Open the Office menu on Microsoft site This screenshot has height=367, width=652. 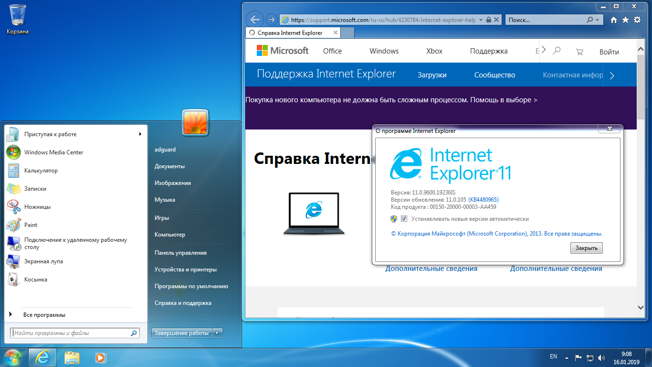click(333, 51)
